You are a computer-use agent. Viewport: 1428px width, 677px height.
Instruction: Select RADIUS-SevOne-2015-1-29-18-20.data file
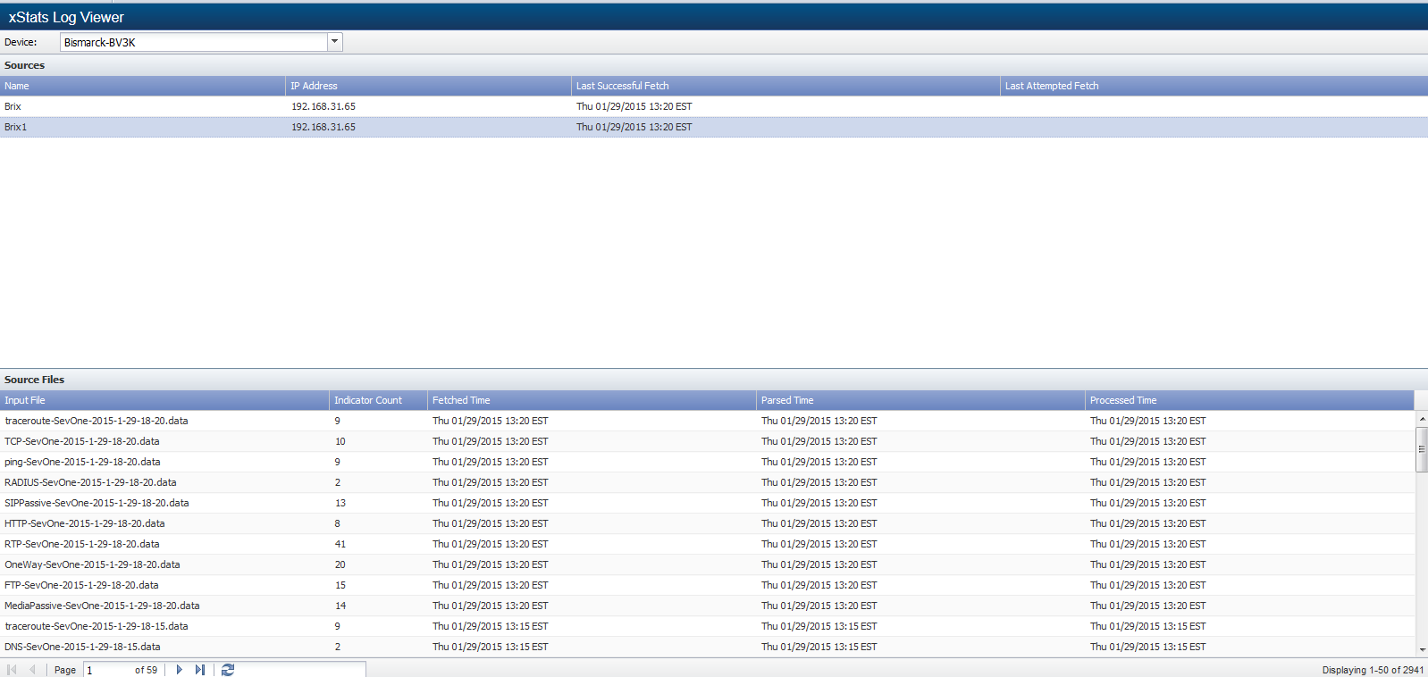pyautogui.click(x=707, y=482)
